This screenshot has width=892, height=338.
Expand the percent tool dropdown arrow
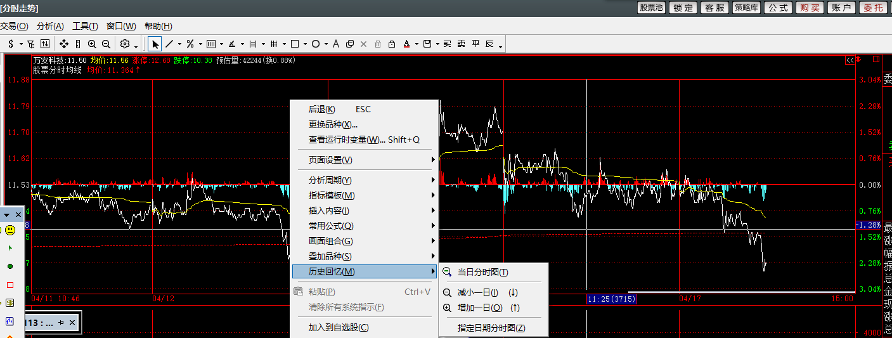[x=200, y=44]
